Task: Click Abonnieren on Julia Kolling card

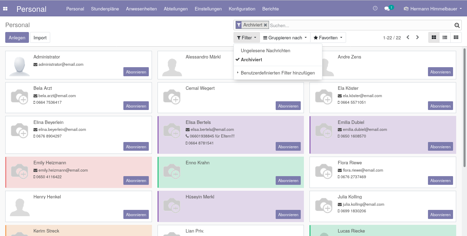Action: [x=441, y=215]
